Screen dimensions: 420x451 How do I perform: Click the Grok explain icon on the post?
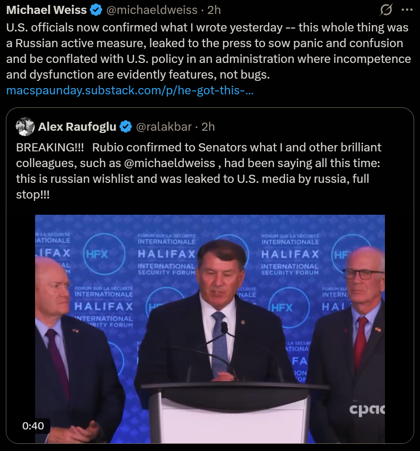coord(386,9)
